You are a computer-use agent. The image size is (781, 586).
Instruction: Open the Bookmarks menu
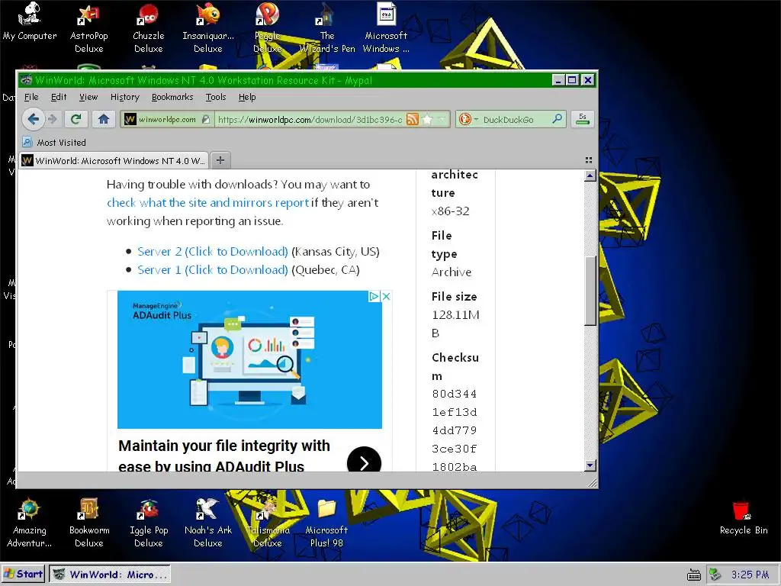click(172, 97)
